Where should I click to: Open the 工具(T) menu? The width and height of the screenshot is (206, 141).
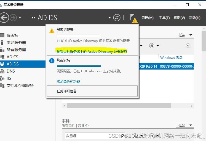pos(164,18)
